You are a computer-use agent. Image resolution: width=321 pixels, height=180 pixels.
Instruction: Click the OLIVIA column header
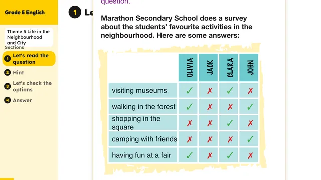[x=188, y=68]
